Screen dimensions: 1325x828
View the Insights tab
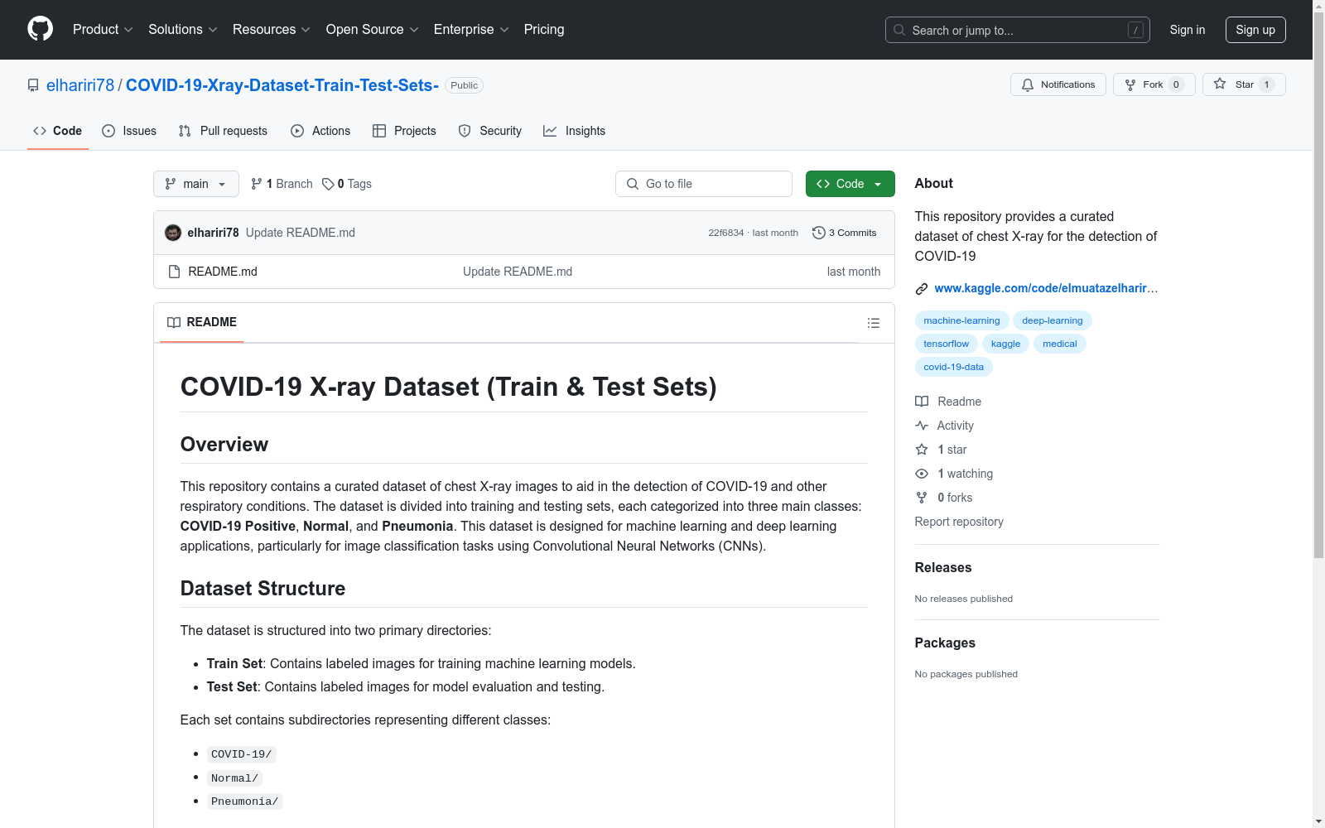tap(575, 131)
